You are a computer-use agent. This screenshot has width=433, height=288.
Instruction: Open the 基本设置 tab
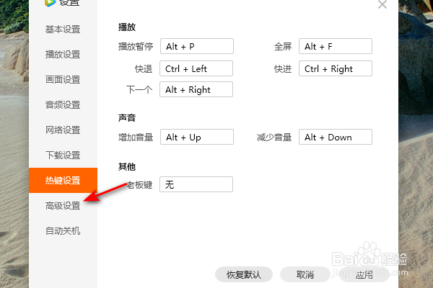click(63, 30)
